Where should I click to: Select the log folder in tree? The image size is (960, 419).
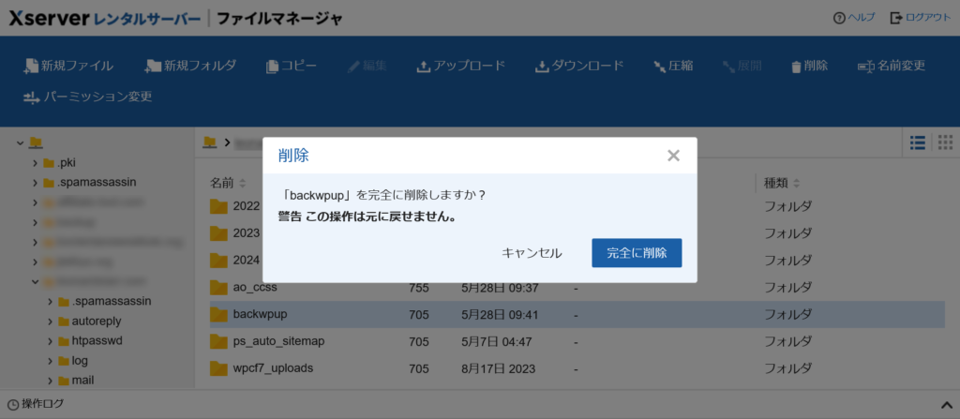[x=73, y=360]
